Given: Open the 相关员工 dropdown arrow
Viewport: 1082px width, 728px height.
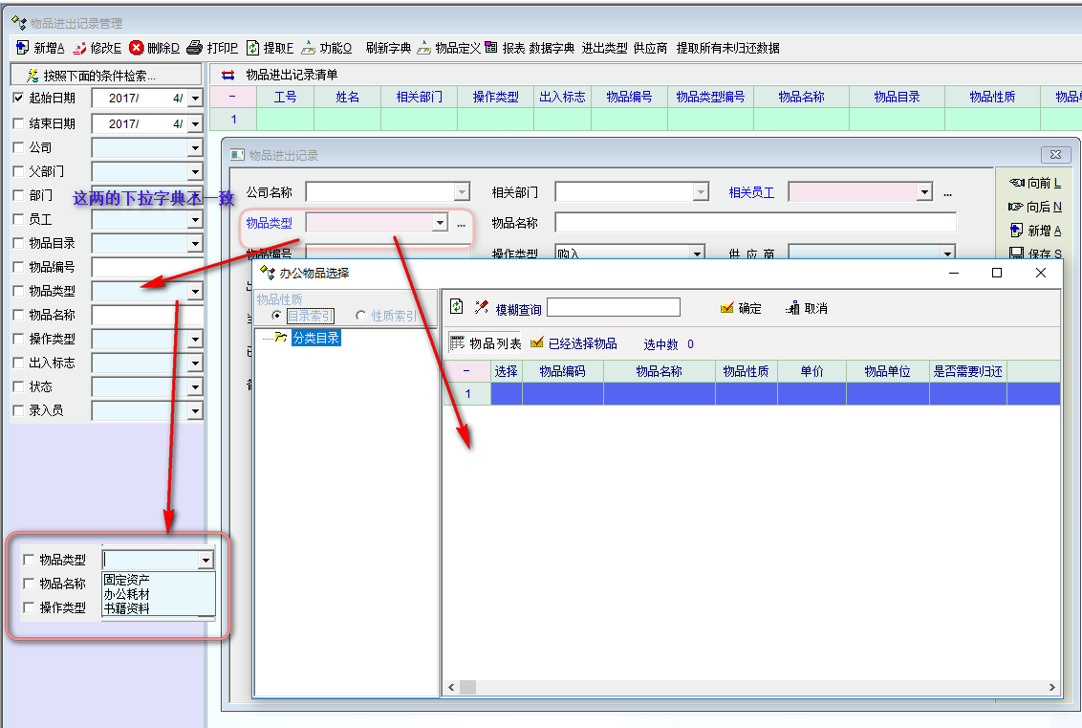Looking at the screenshot, I should [x=924, y=192].
